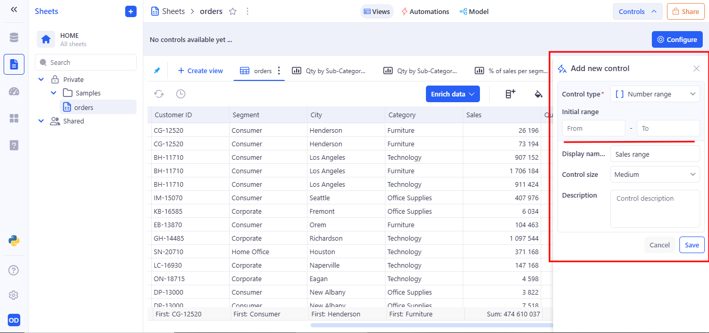Screen dimensions: 709x333
Task: Switch to the Model tab
Action: (x=474, y=11)
